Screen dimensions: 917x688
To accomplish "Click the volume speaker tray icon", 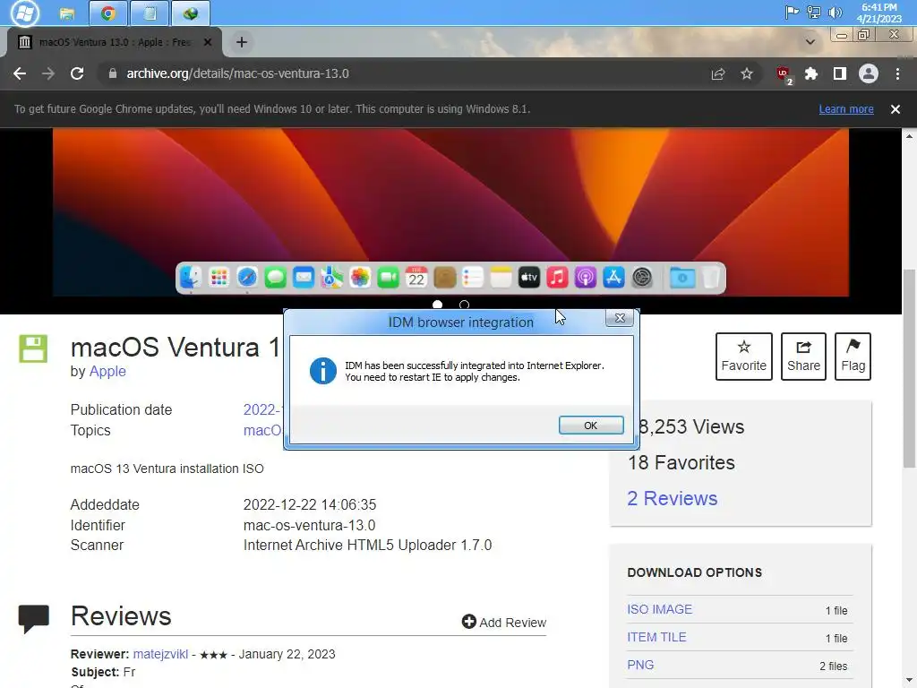I will coord(836,13).
